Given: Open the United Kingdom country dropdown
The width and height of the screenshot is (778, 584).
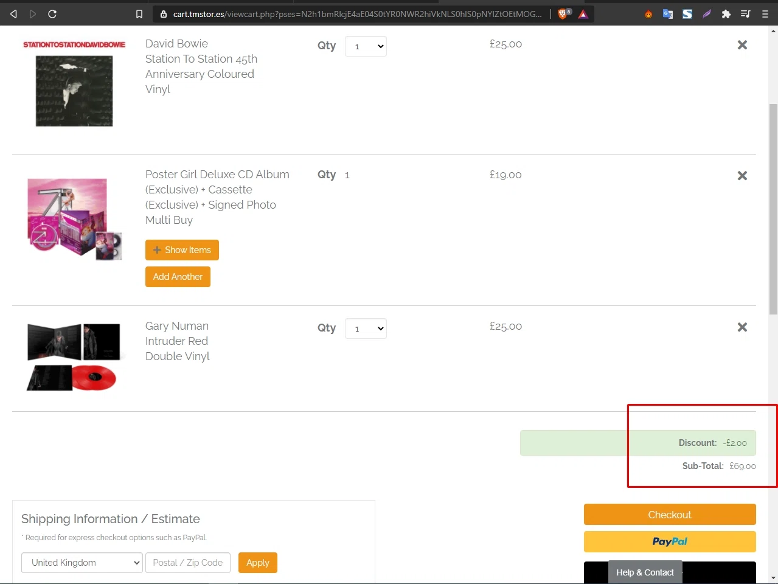Looking at the screenshot, I should pos(82,563).
